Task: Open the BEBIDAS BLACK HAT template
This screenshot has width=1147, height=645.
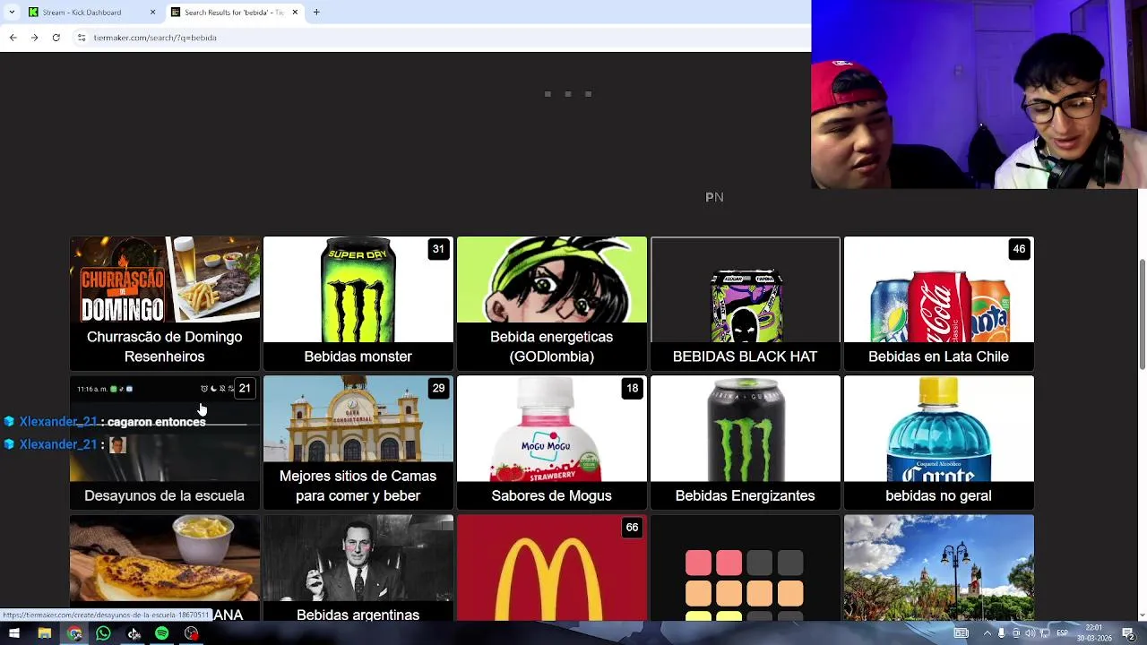Action: click(x=746, y=304)
